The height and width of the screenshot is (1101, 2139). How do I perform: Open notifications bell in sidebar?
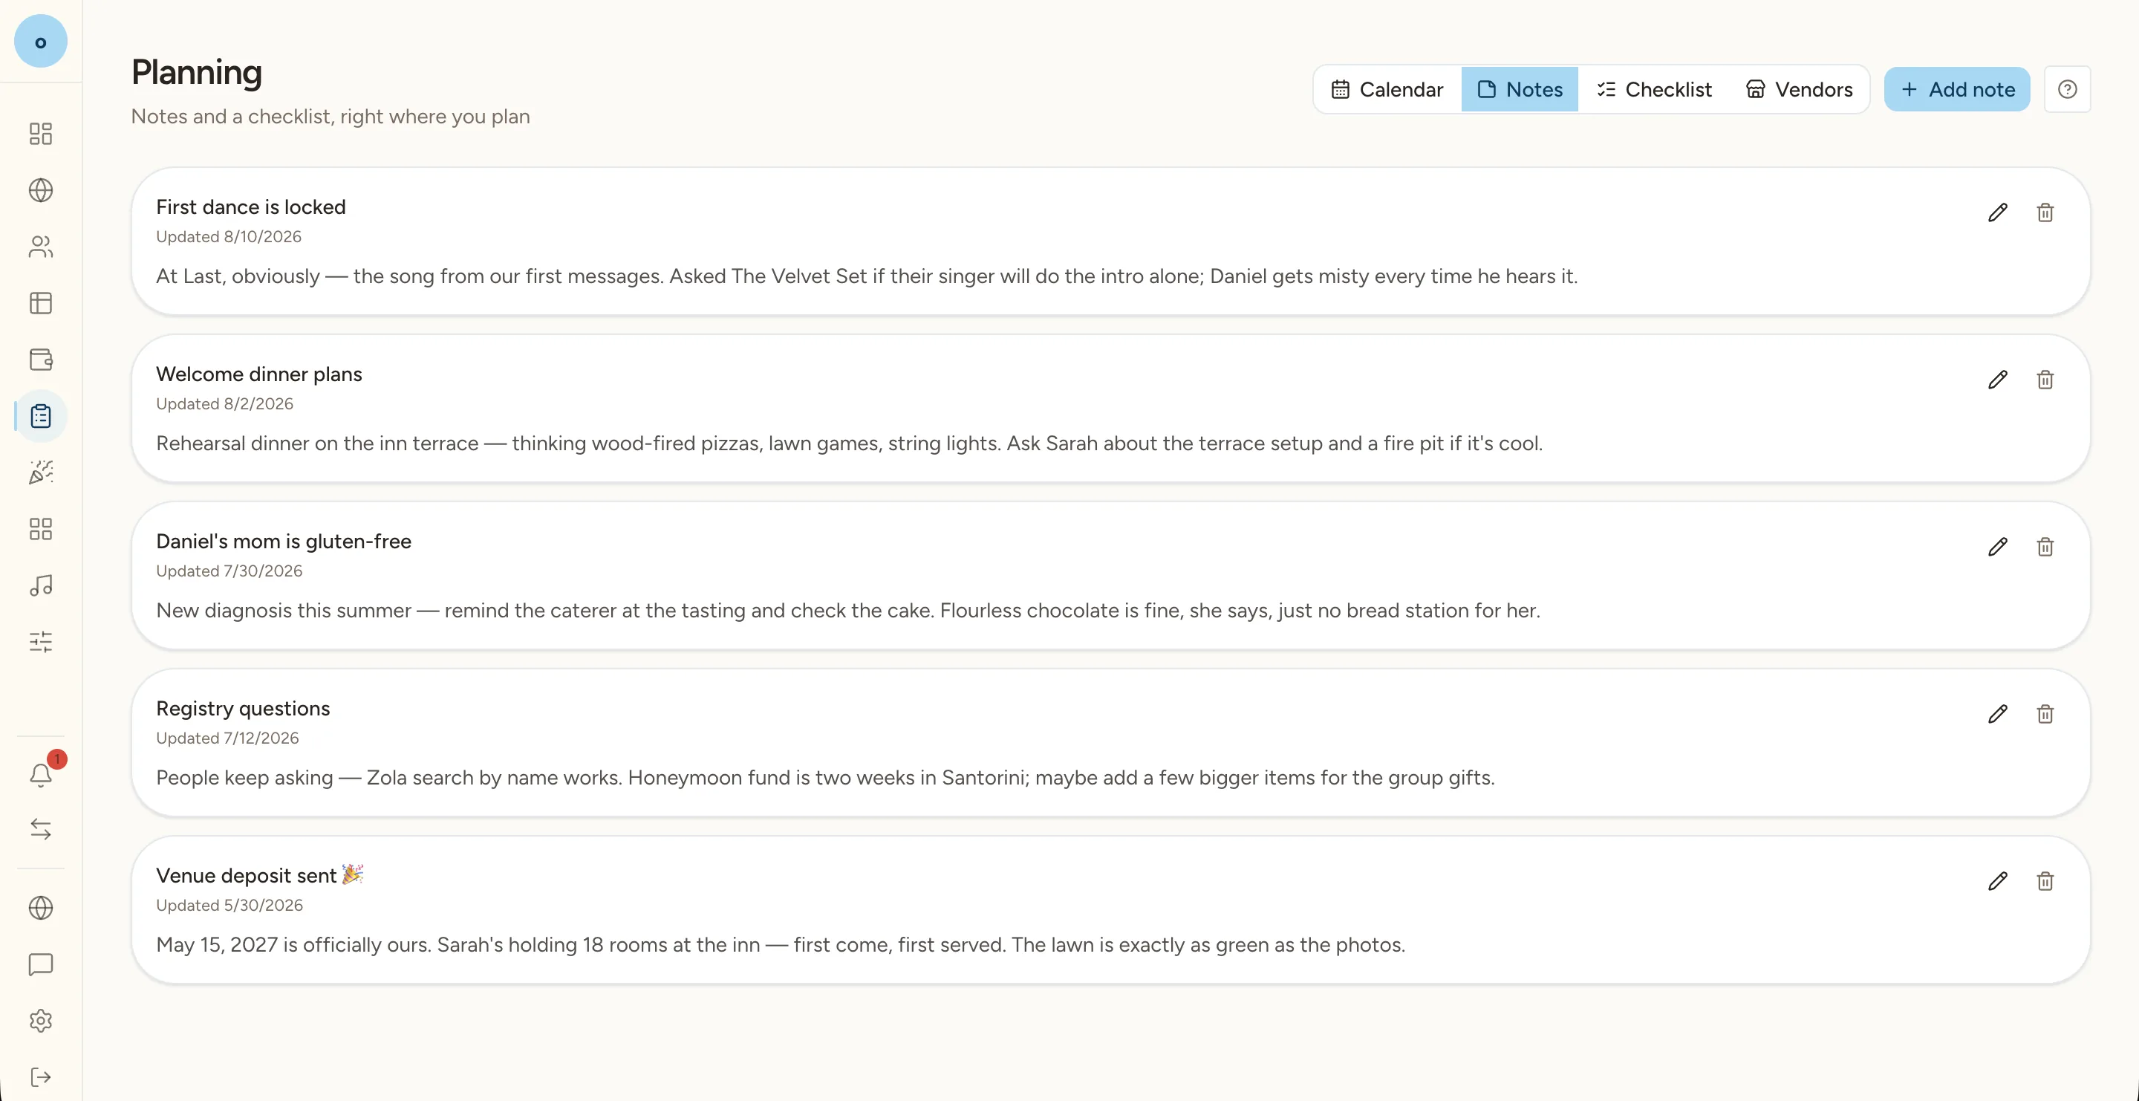pos(41,774)
